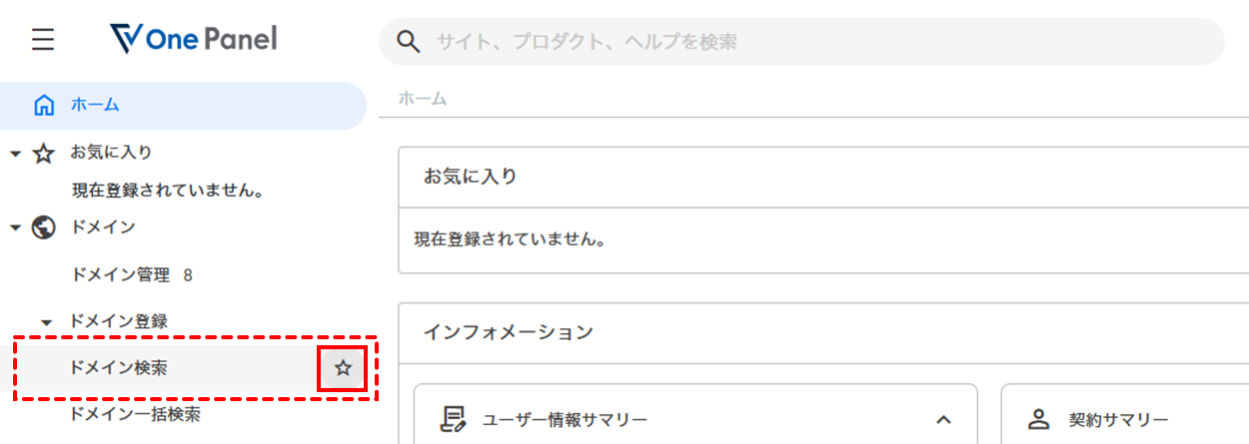This screenshot has height=444, width=1249.
Task: Select ホーム in the sidebar
Action: [x=96, y=105]
